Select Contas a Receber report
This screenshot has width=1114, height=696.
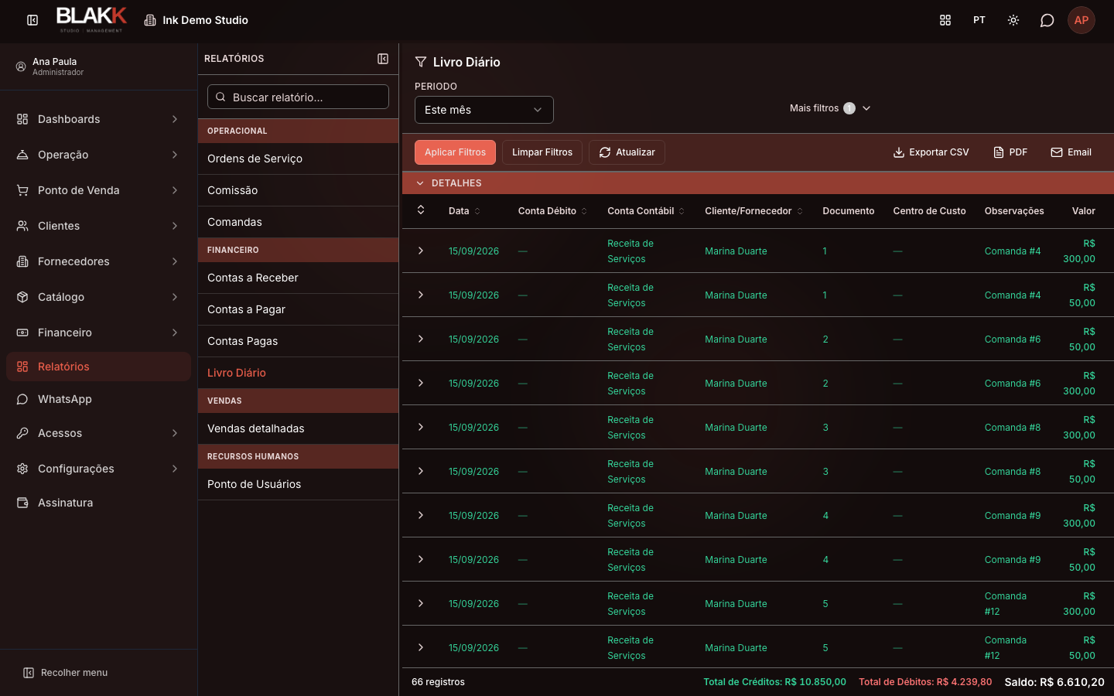click(299, 278)
